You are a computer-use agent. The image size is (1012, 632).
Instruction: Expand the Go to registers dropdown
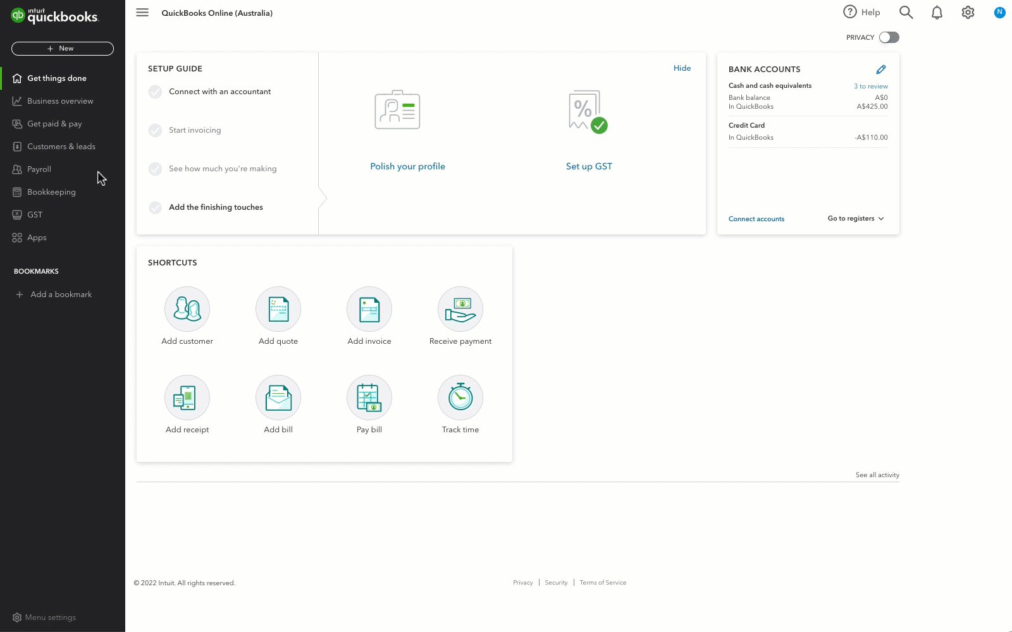coord(856,219)
